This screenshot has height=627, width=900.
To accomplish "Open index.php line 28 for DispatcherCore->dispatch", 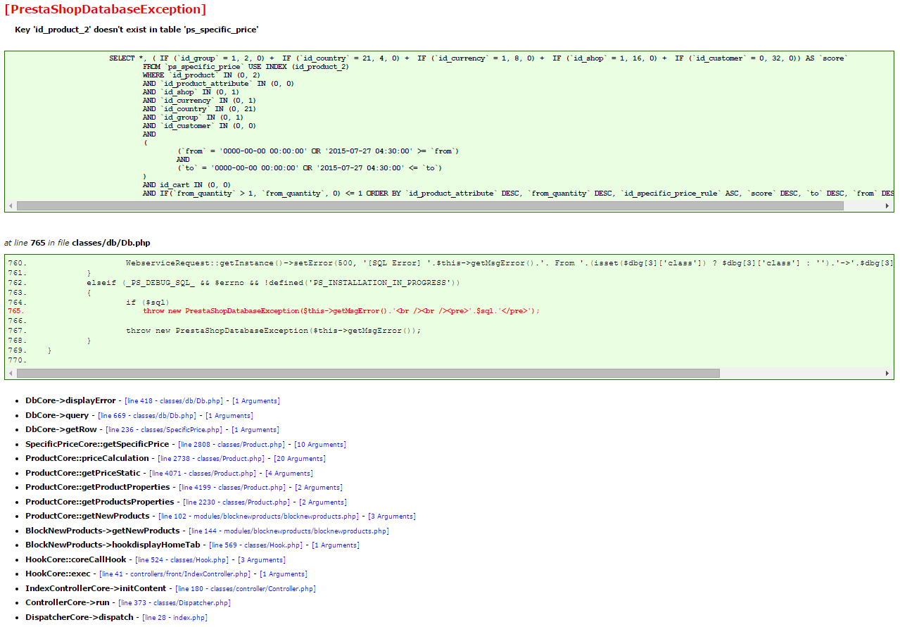I will [177, 617].
